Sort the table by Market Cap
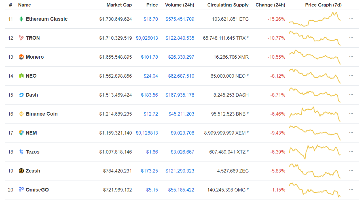Screen dimensions: 364x200 (119, 5)
